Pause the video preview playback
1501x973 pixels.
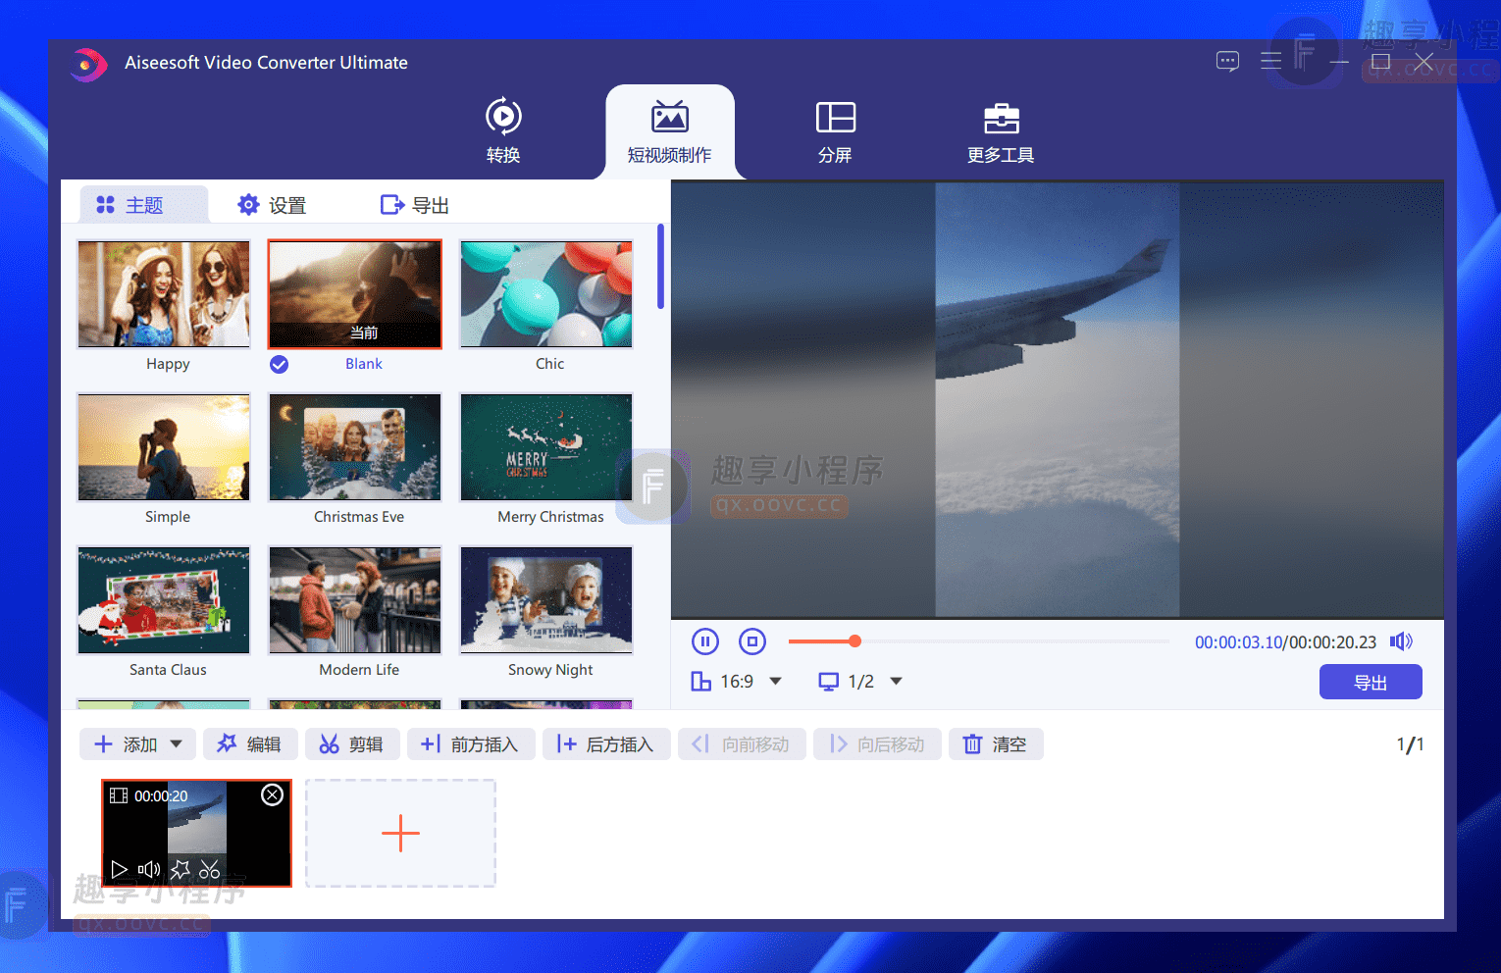pyautogui.click(x=705, y=641)
